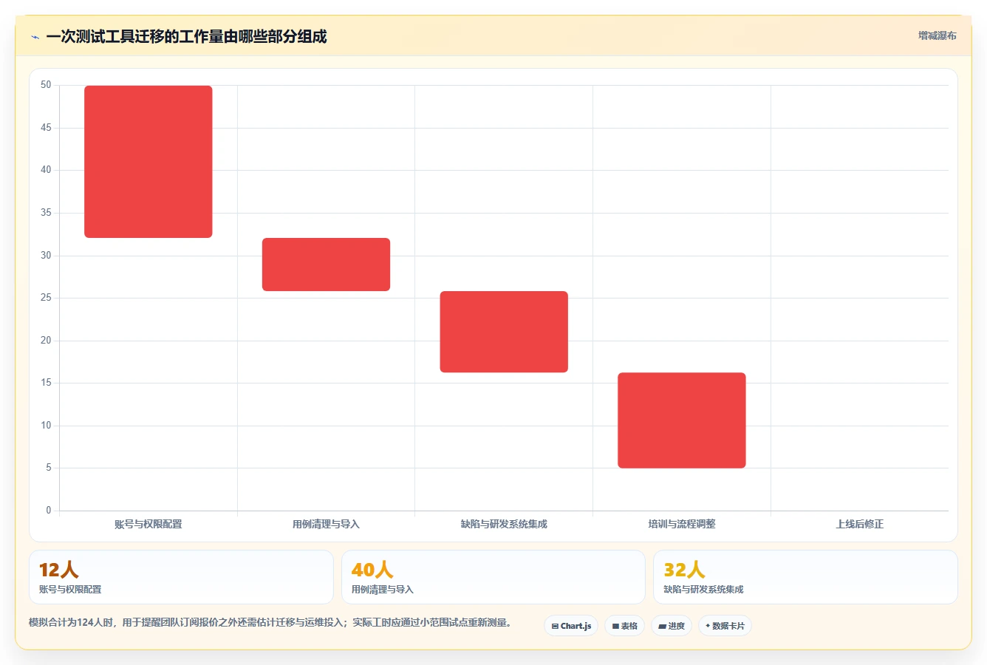Click the y-axis value 0
Screen dimensions: 987x665
(x=49, y=511)
